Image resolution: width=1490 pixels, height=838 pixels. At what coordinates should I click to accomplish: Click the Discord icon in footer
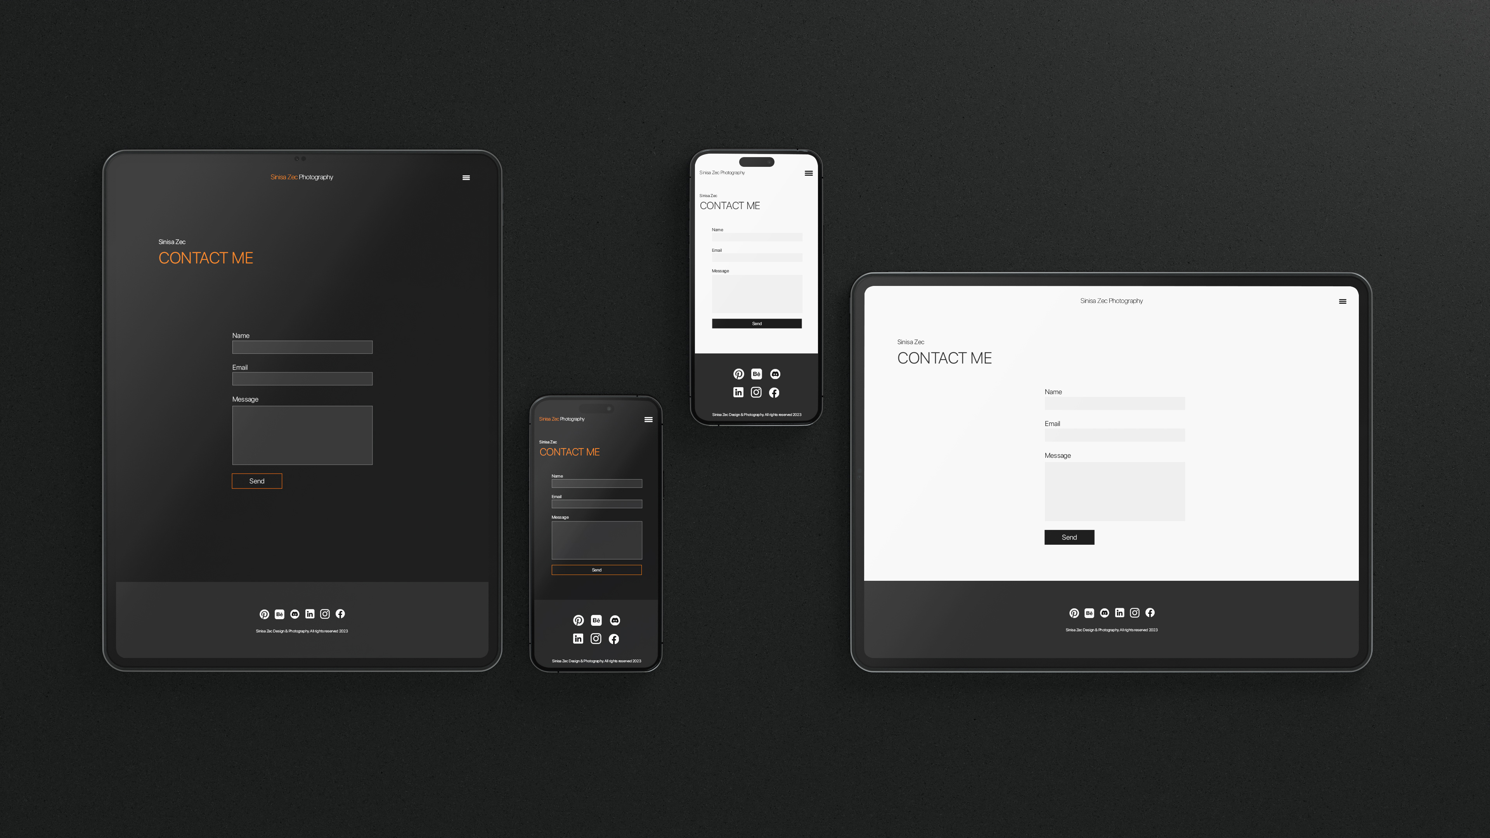295,613
